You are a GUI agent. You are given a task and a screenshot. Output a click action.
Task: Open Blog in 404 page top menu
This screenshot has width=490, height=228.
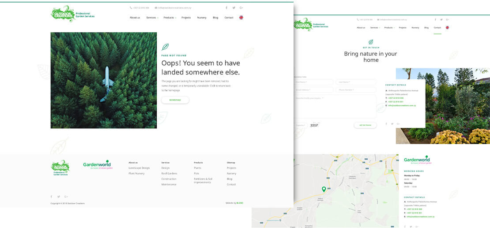click(x=215, y=18)
